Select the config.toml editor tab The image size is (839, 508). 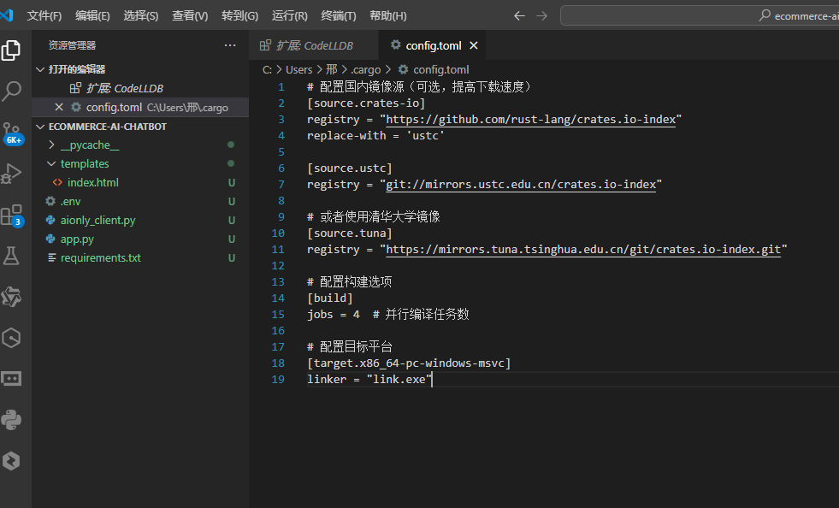[433, 45]
